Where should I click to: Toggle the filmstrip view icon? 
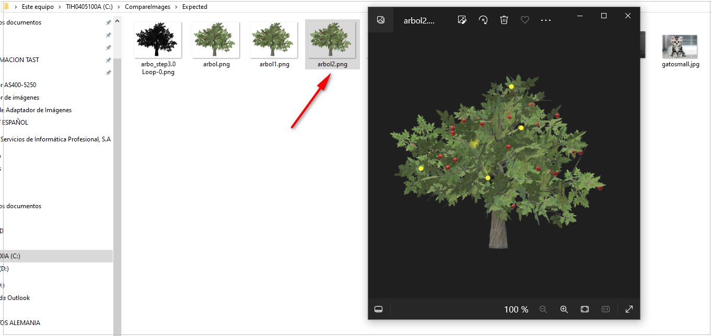click(379, 309)
